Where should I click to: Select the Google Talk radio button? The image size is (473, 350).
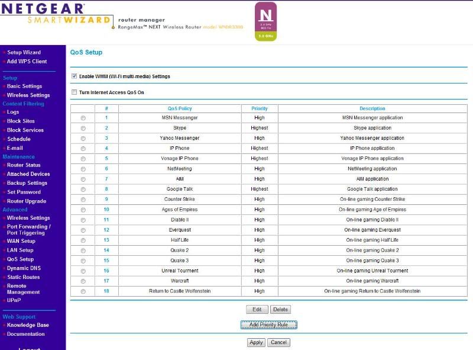(83, 189)
